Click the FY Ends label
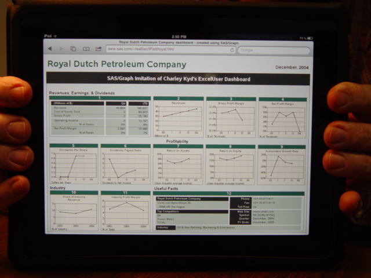This screenshot has width=371, height=278. click(243, 222)
